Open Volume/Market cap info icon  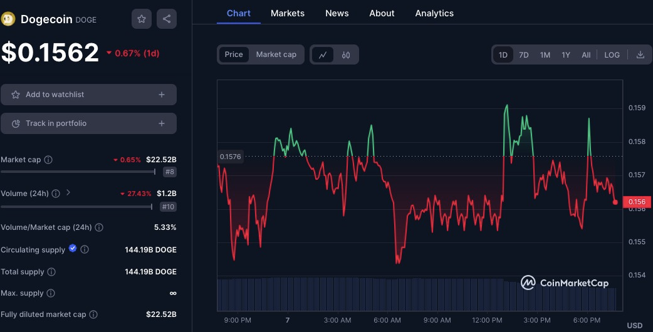click(x=99, y=227)
